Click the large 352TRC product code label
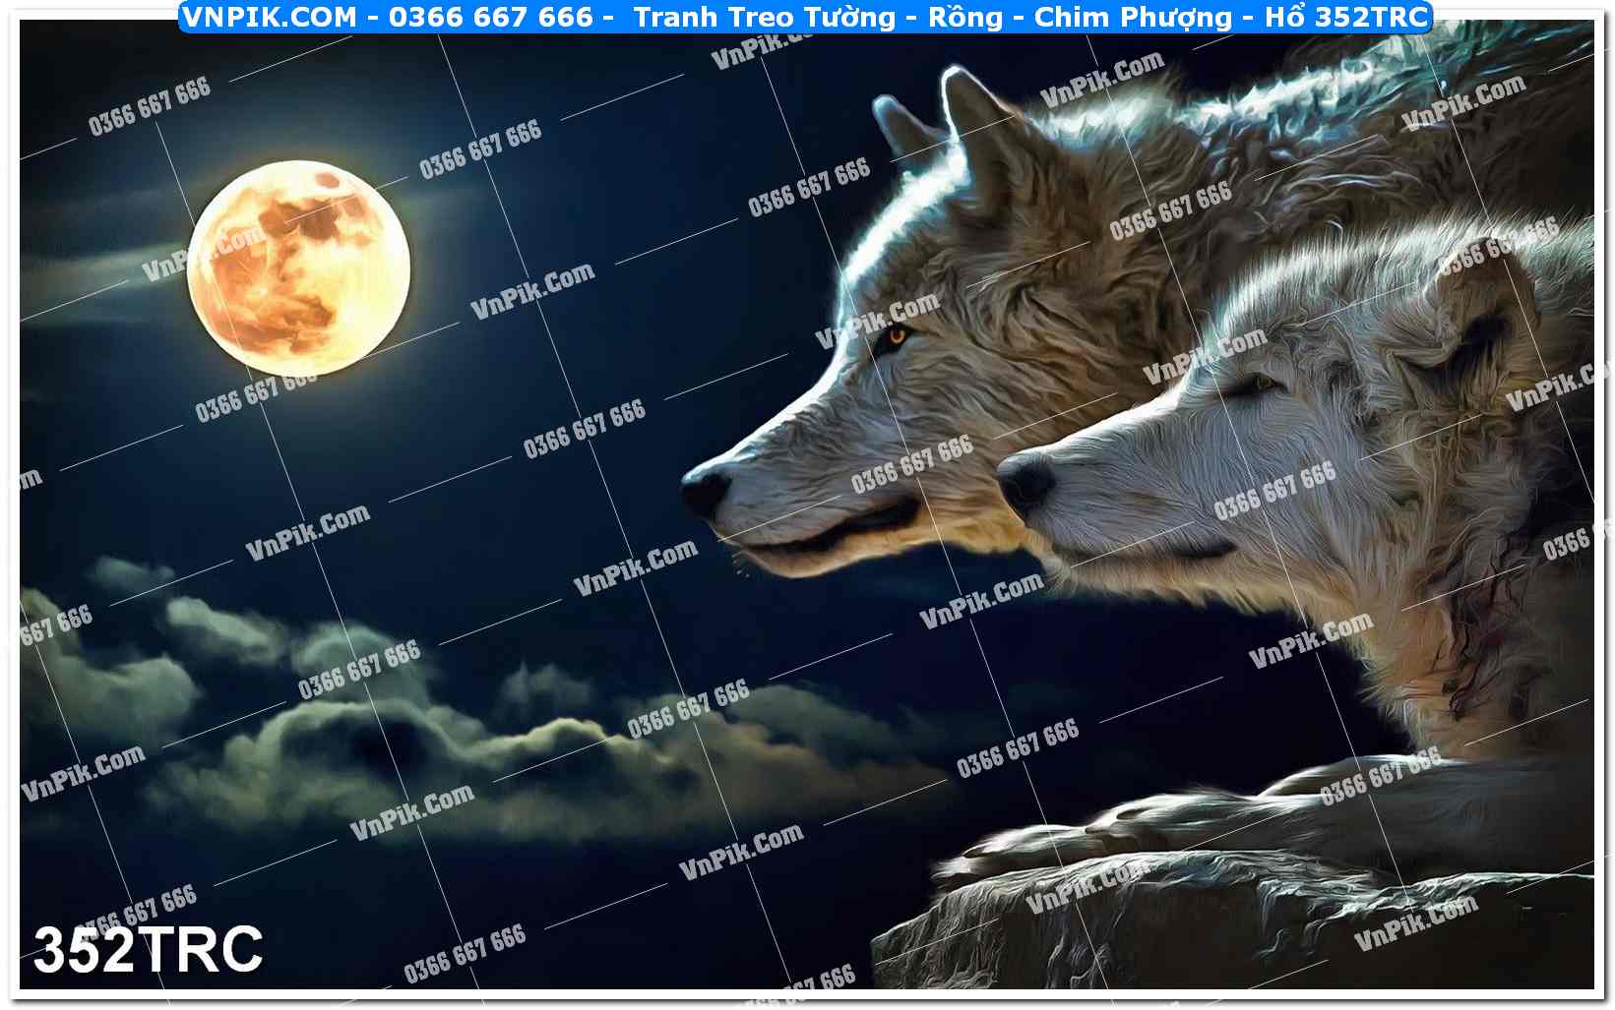Viewport: 1615px width, 1010px height. pos(149,949)
